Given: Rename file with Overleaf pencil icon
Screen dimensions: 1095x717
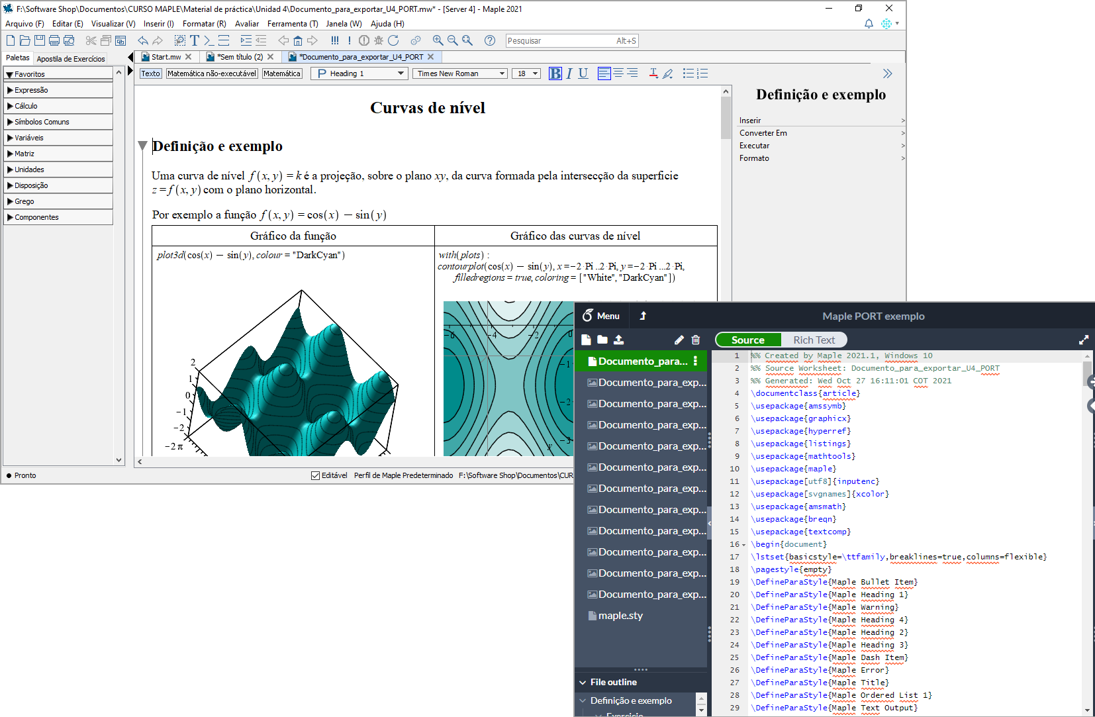Looking at the screenshot, I should (679, 340).
